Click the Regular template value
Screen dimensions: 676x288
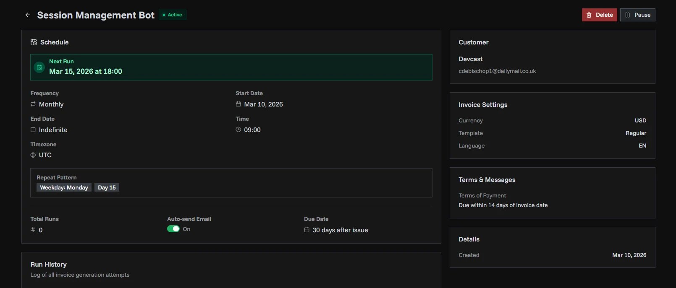coord(636,133)
